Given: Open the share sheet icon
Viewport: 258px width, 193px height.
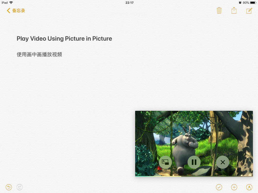Looking at the screenshot, I should click(234, 10).
